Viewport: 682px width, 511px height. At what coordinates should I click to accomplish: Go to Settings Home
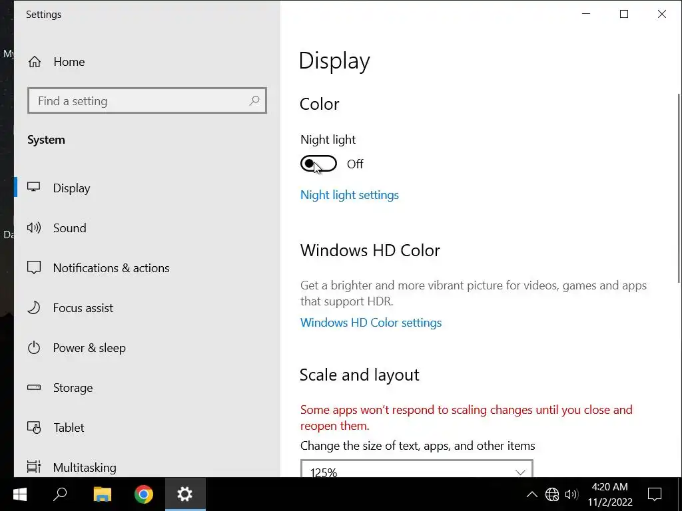[147, 62]
